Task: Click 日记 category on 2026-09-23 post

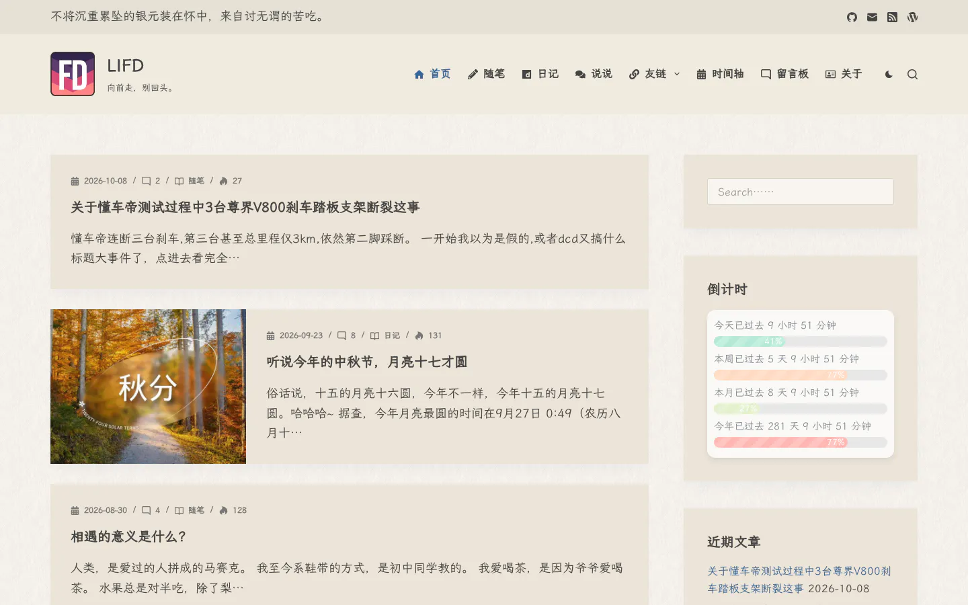Action: (392, 335)
